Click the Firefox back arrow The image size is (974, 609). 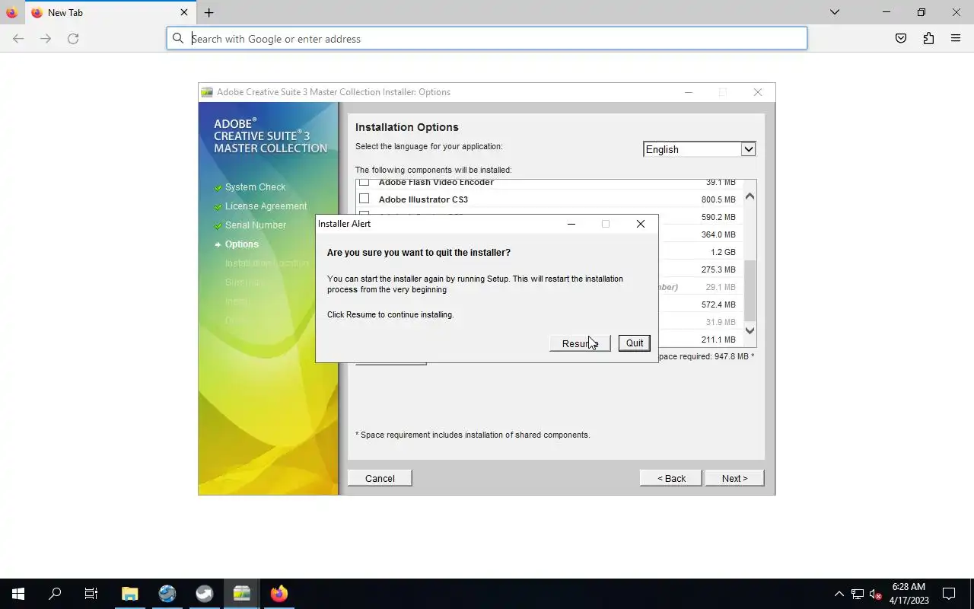[18, 39]
